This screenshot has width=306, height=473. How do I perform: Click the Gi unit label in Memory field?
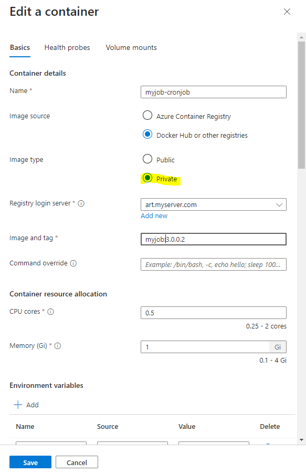(277, 347)
